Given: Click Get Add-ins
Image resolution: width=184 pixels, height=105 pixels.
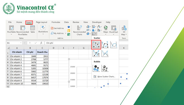Looking at the screenshot, I should pos(57,28).
